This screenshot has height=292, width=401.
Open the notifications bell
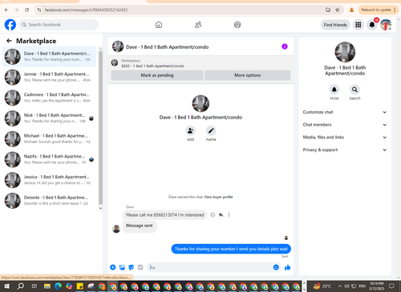[x=372, y=25]
